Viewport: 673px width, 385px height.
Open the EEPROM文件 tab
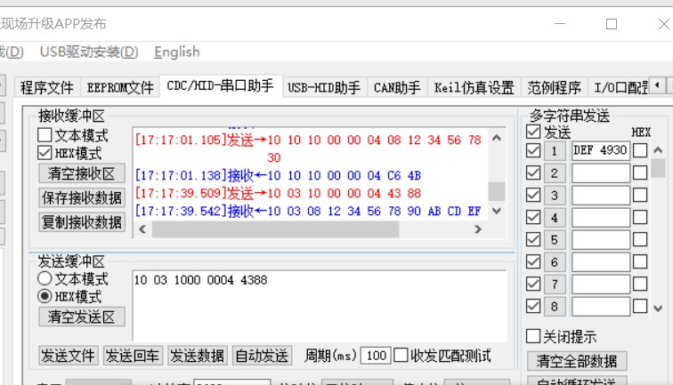pyautogui.click(x=120, y=88)
